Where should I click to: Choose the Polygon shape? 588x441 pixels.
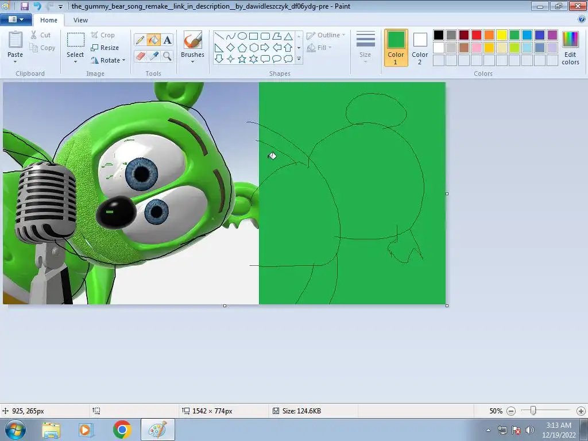tap(277, 36)
